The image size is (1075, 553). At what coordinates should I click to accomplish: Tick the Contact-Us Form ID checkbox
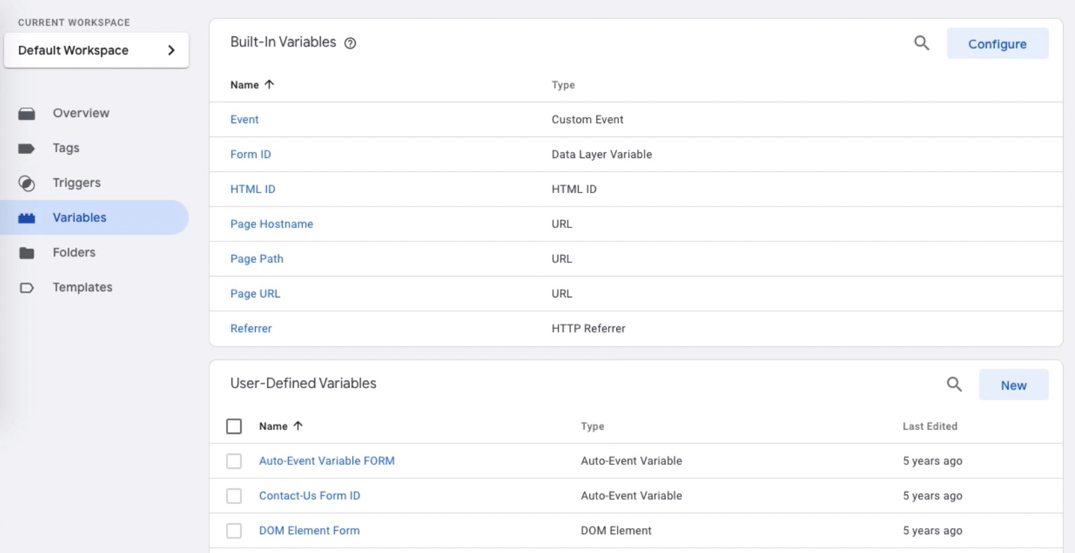click(234, 496)
